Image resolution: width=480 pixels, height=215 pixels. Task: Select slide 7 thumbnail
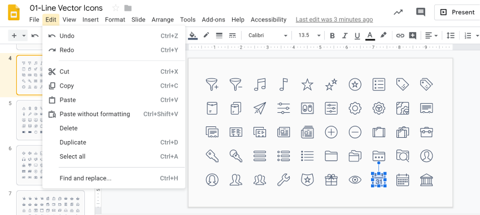pos(50,203)
